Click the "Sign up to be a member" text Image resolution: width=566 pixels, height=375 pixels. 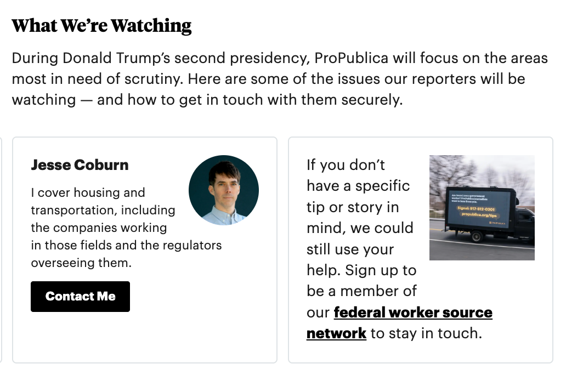click(362, 281)
